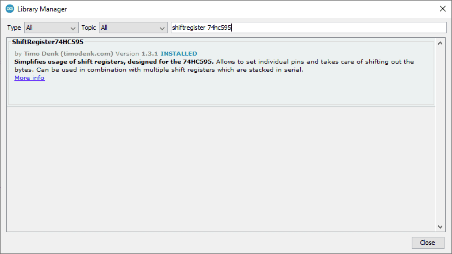Click the Topic label
This screenshot has width=452, height=254.
coord(89,28)
